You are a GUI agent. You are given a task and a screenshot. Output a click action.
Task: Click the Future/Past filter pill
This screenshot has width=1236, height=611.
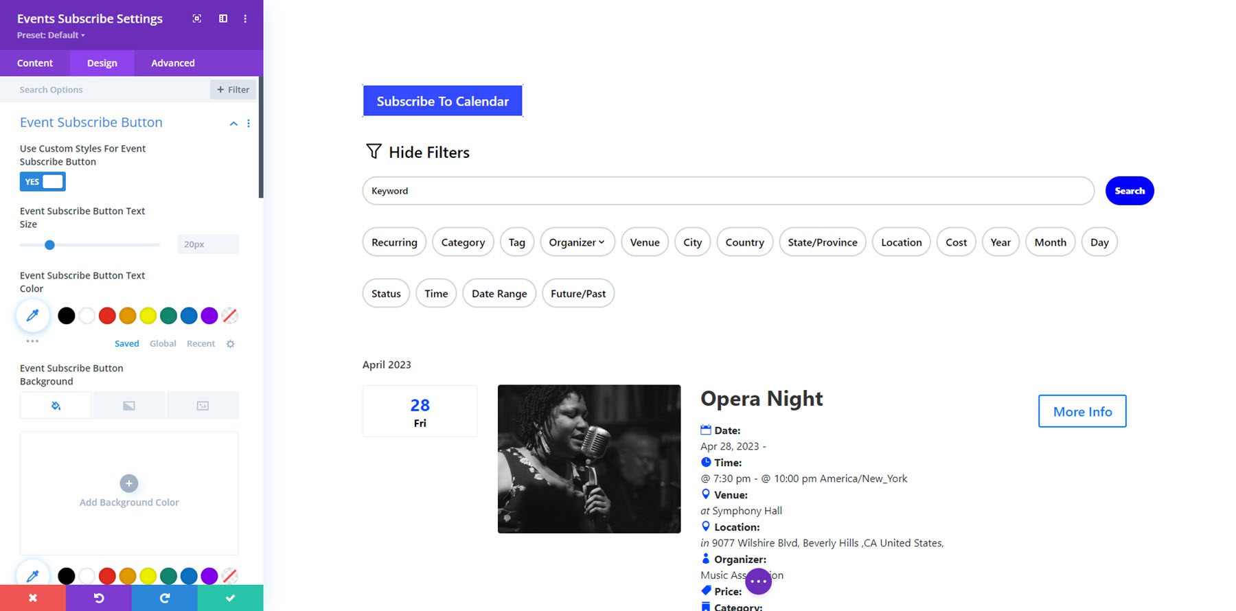(x=578, y=294)
